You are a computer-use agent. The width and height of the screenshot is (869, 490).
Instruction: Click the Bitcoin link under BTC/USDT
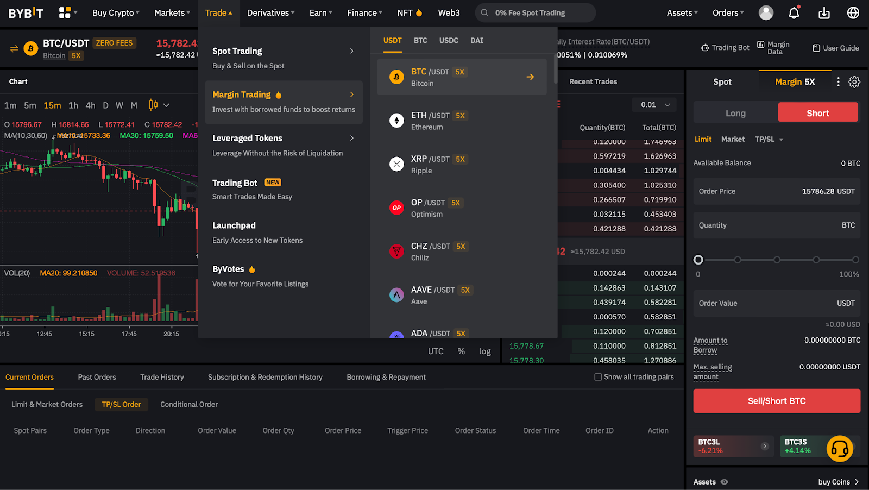54,55
